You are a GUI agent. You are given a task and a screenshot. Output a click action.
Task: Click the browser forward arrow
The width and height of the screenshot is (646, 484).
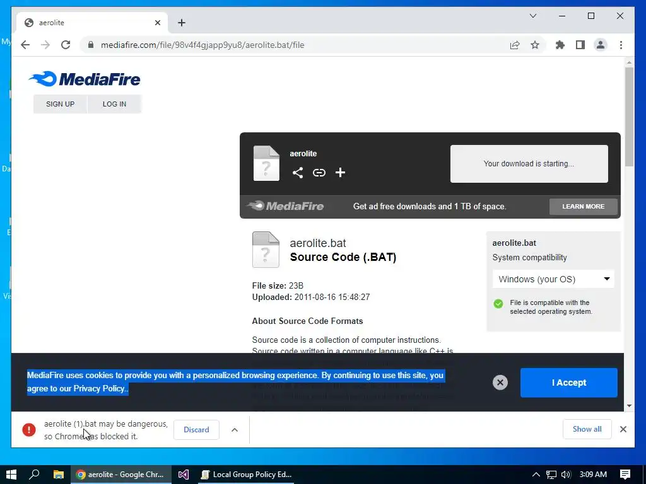[x=45, y=45]
